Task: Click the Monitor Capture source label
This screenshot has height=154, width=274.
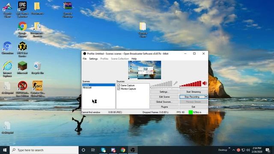Action: 128,89
